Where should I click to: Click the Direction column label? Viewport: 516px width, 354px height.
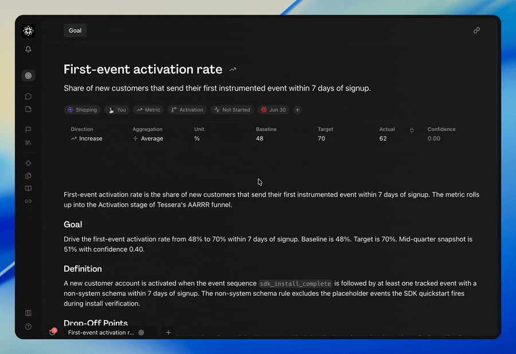[x=81, y=130]
